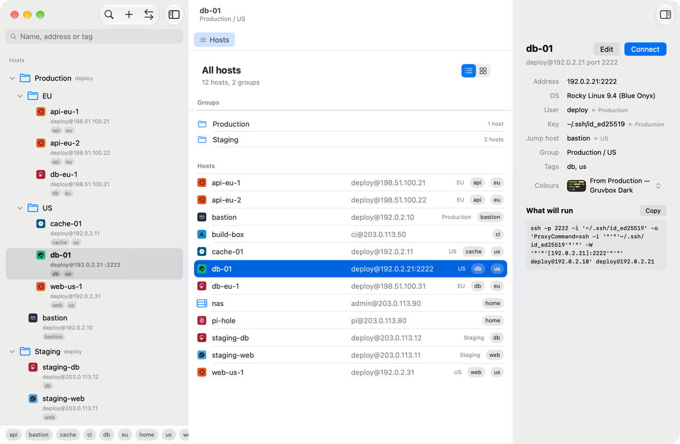Screen dimensions: 680x444
Task: Filter by the eu tag chip at bottom
Action: pos(124,435)
